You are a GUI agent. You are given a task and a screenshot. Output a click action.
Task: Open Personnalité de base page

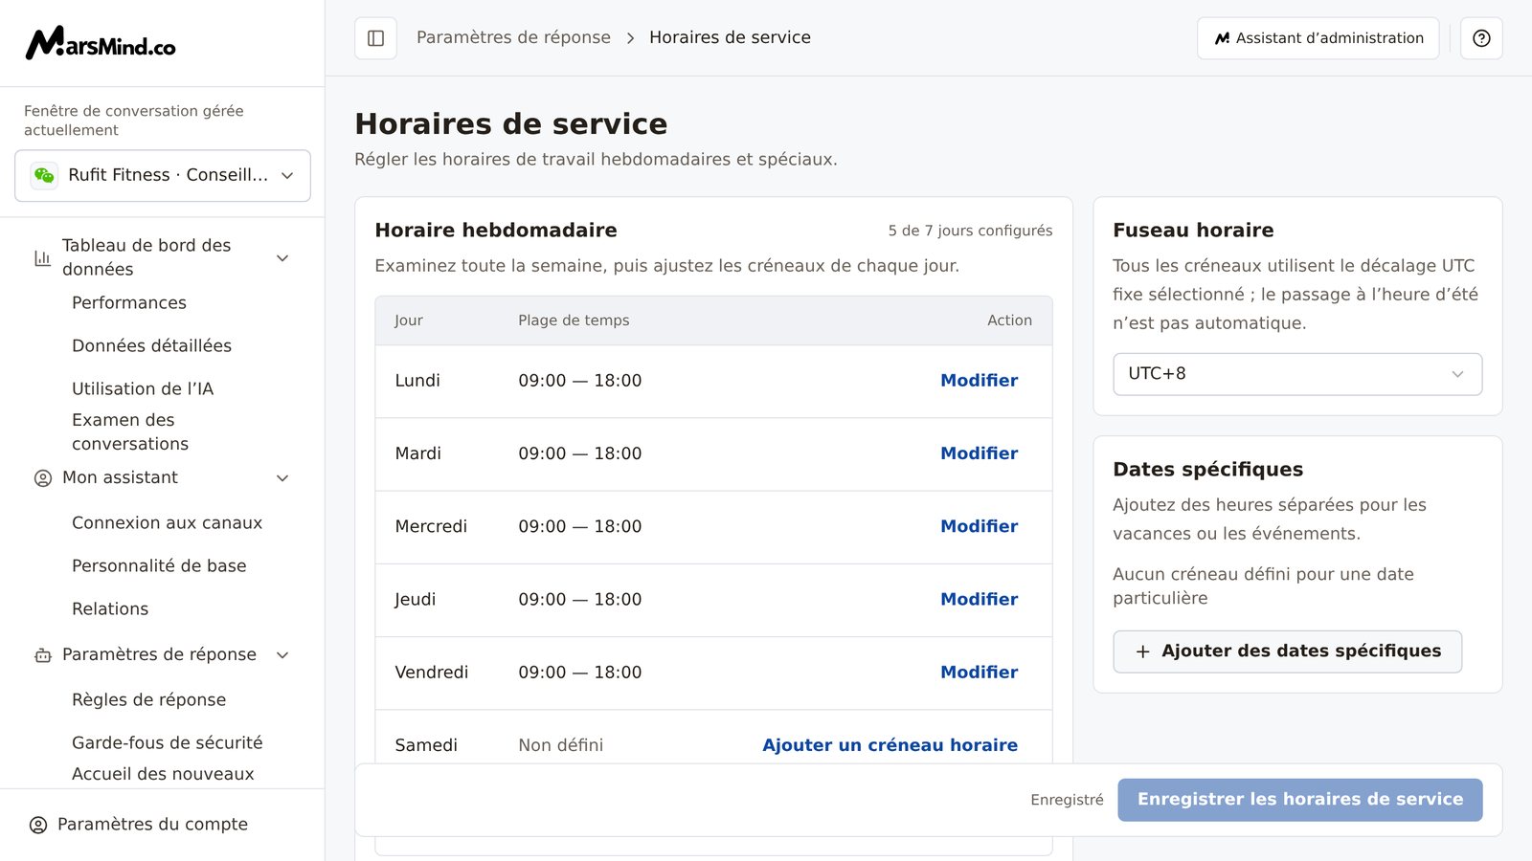point(159,565)
